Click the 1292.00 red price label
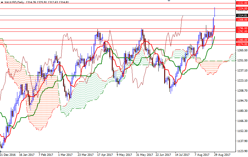The height and width of the screenshot is (157, 248). (242, 31)
